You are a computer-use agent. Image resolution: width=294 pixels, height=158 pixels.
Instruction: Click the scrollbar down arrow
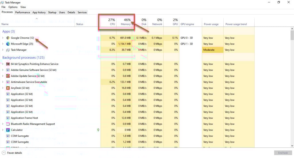pos(292,146)
